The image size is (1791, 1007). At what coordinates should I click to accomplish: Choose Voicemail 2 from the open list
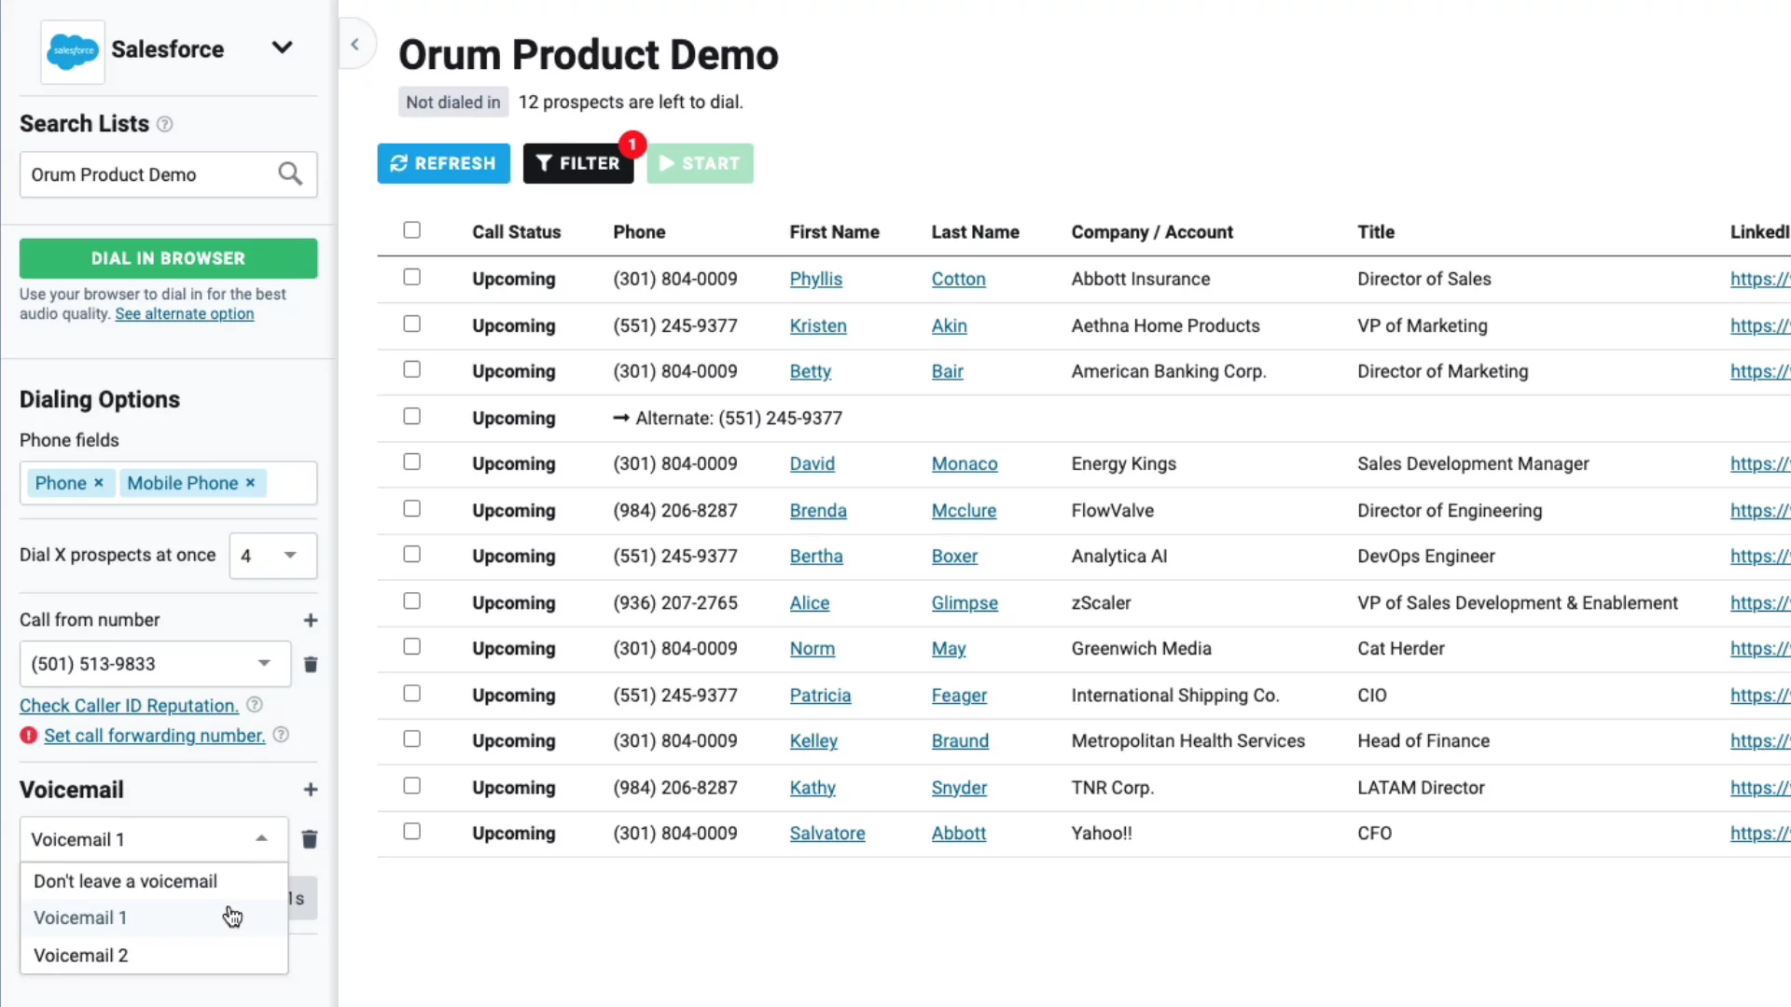81,956
